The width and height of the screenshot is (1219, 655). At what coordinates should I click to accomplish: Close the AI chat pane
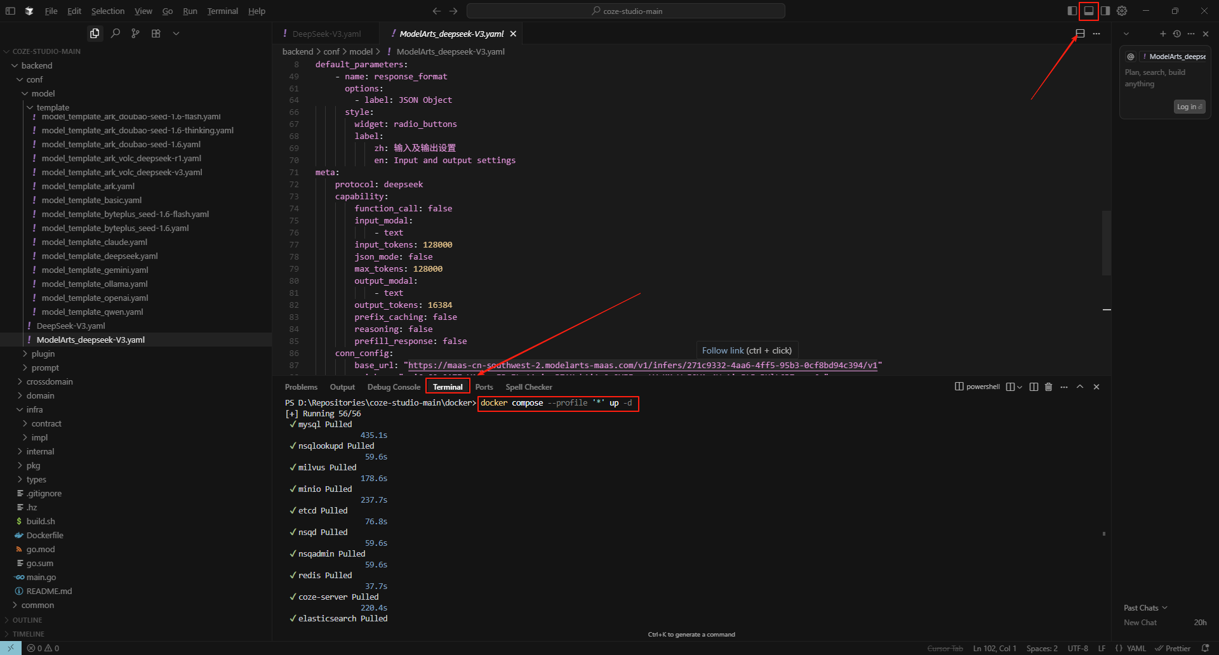coord(1206,34)
